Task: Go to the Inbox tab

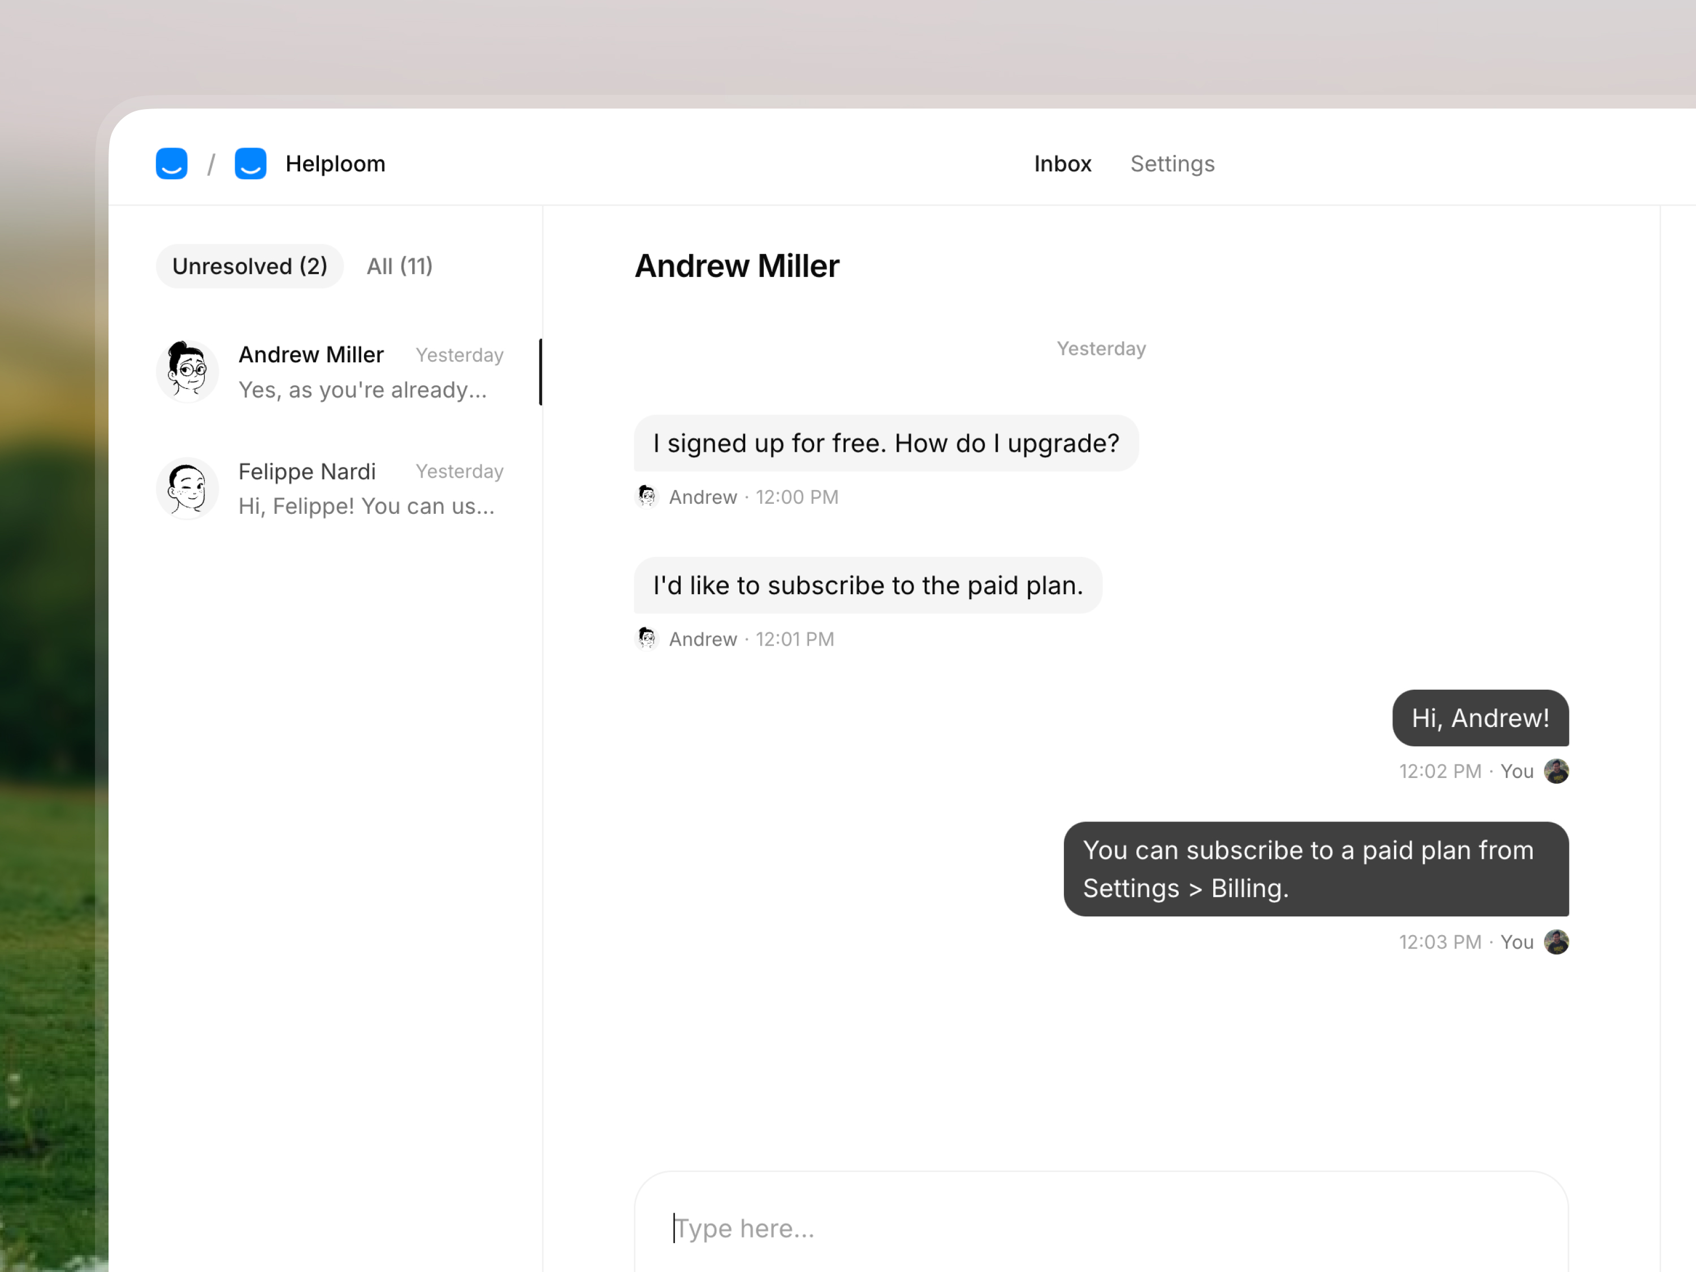Action: pos(1062,164)
